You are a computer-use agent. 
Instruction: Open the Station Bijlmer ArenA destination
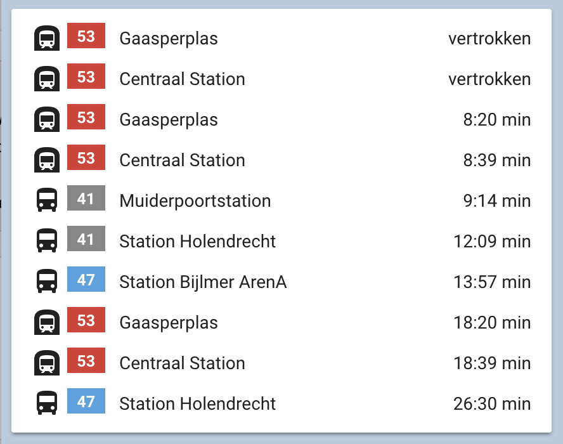coord(203,282)
